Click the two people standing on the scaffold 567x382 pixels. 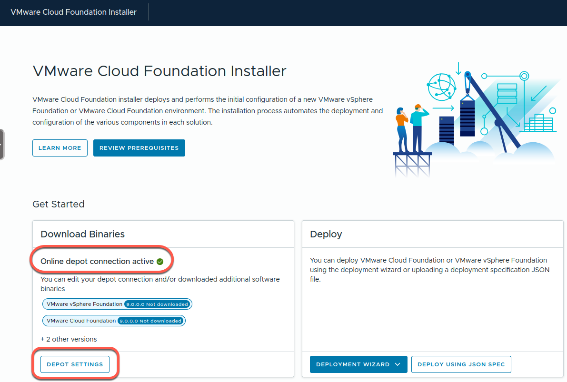click(x=410, y=127)
